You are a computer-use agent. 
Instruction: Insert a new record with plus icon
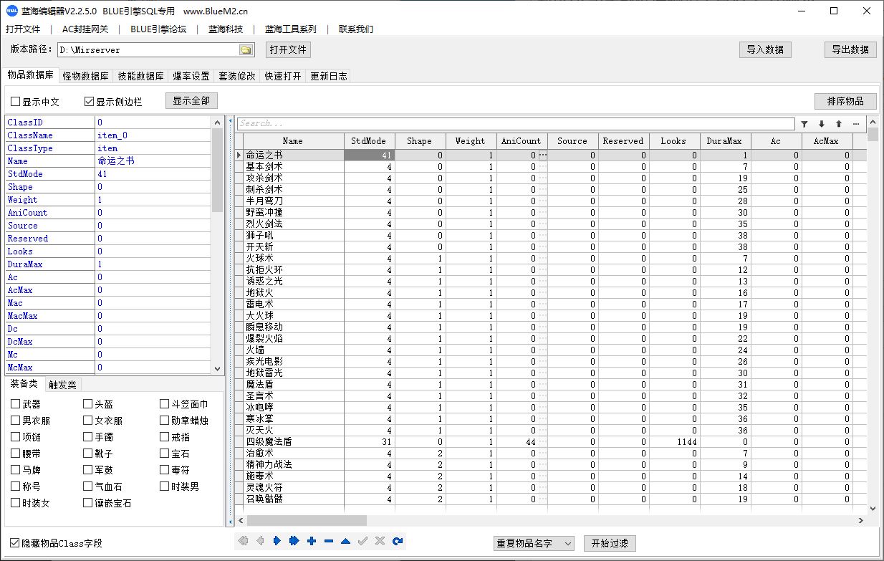click(x=312, y=541)
